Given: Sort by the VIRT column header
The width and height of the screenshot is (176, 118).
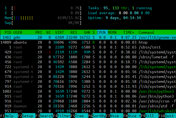Looking at the screenshot, I should pyautogui.click(x=60, y=32).
